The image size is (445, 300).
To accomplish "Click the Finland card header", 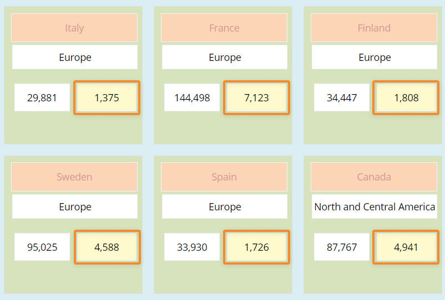I will (374, 28).
